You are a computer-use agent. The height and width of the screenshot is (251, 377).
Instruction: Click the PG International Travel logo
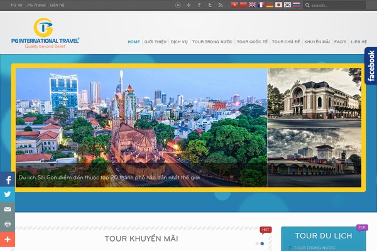coord(45,33)
